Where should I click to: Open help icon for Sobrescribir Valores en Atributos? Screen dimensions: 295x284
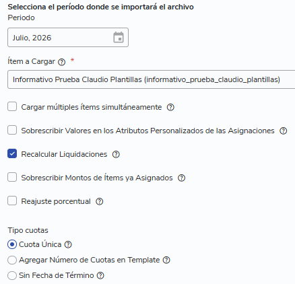(283, 131)
